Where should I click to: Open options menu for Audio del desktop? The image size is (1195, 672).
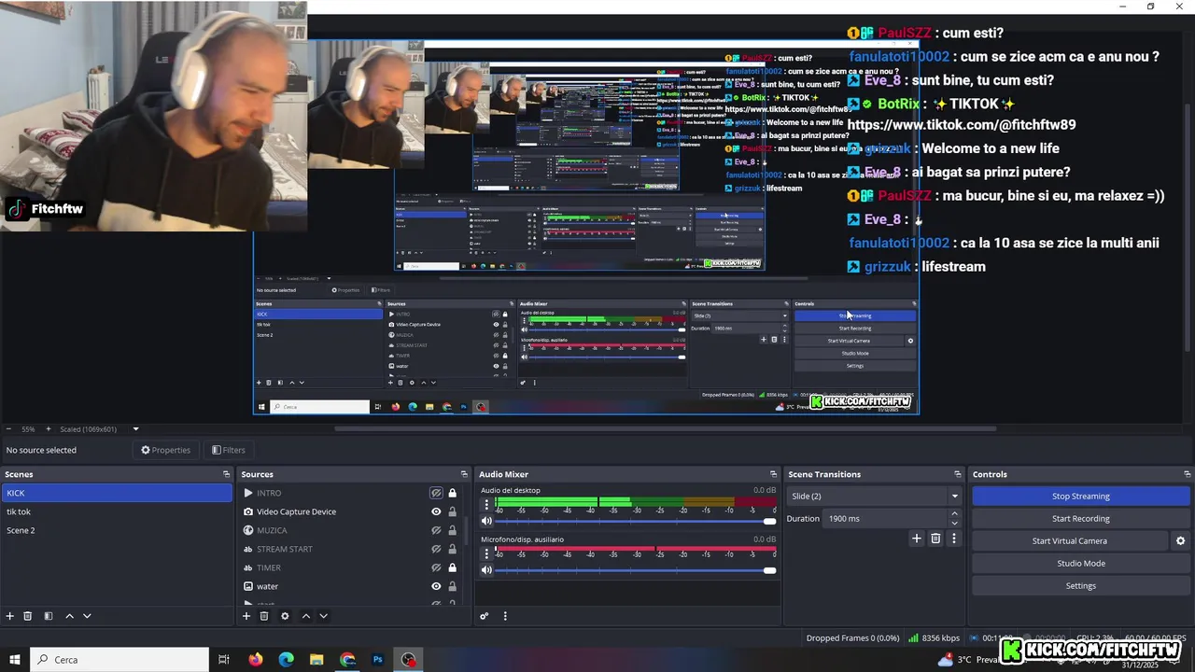486,505
